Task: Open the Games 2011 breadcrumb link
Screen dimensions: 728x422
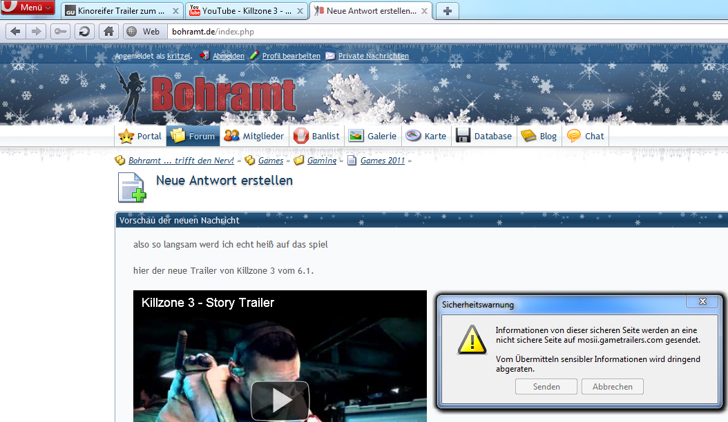Action: [383, 161]
